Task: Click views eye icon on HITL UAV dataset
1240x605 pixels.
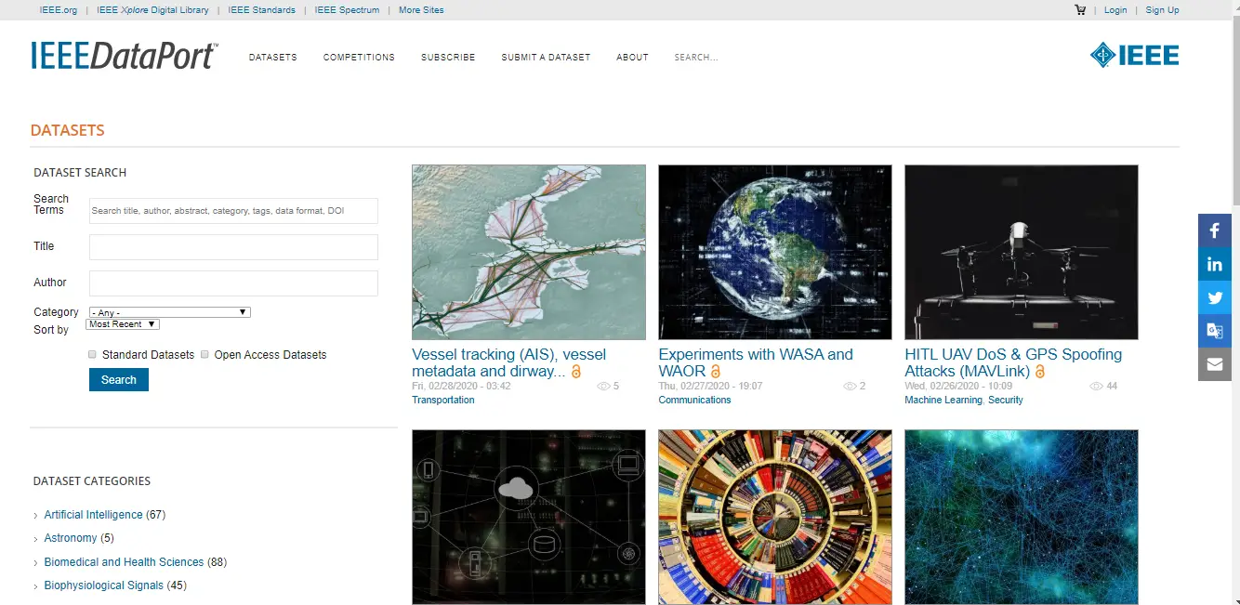Action: [x=1096, y=386]
